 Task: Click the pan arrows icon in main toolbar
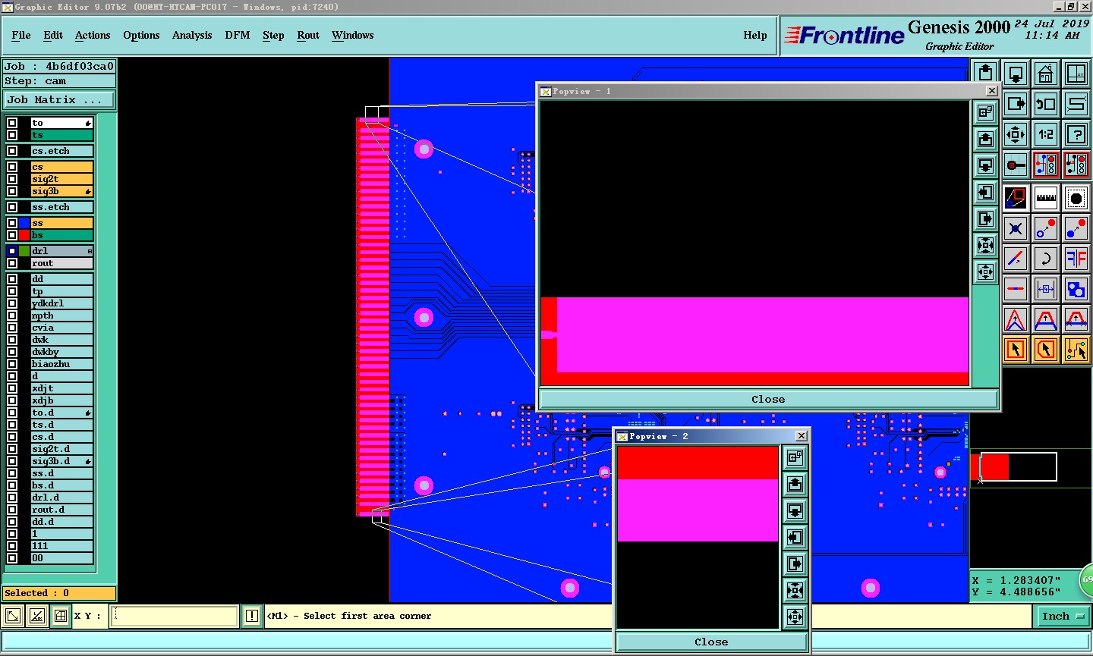1015,134
